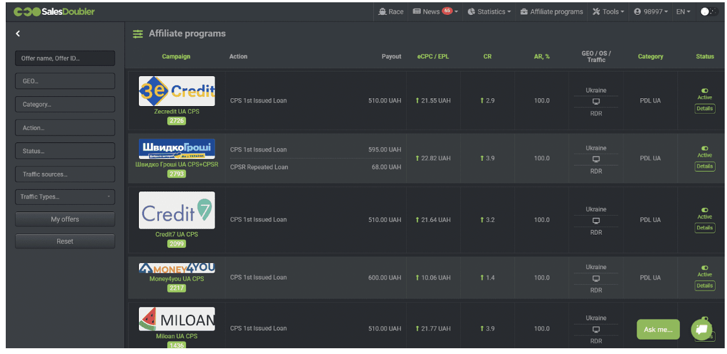Toggle the Швидко Гроші Active status switch
The width and height of the screenshot is (727, 354).
click(x=705, y=148)
